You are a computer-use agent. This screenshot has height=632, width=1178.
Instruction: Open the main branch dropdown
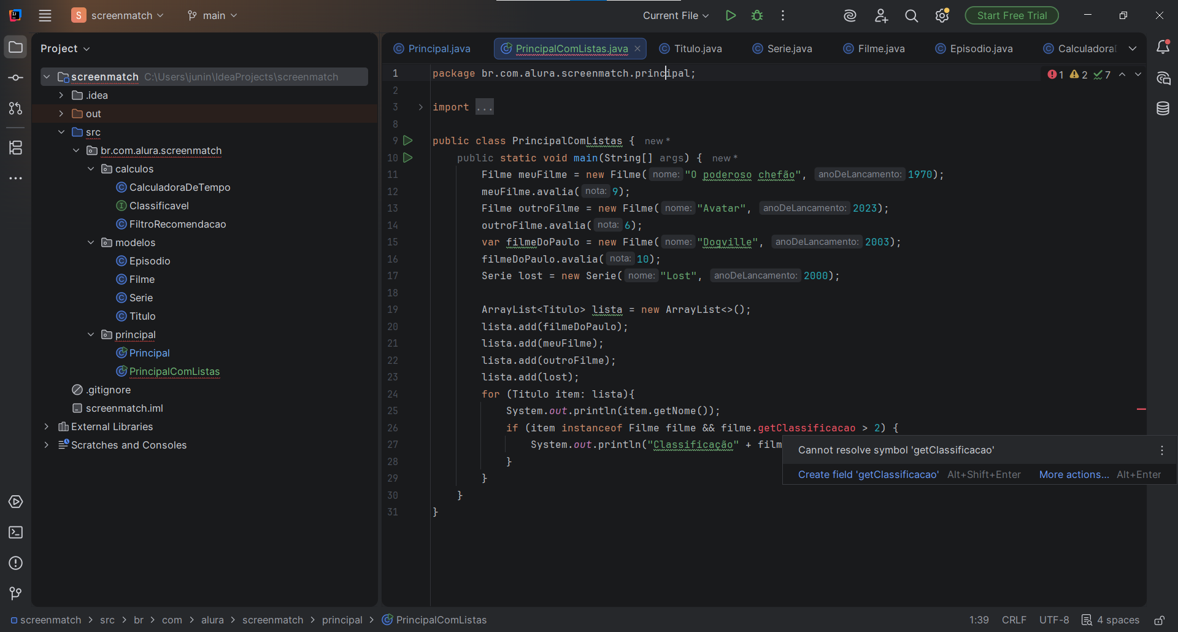pos(212,15)
